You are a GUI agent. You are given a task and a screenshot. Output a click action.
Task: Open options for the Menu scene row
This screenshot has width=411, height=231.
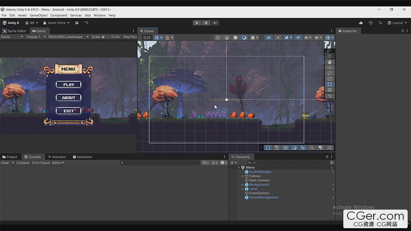332,168
